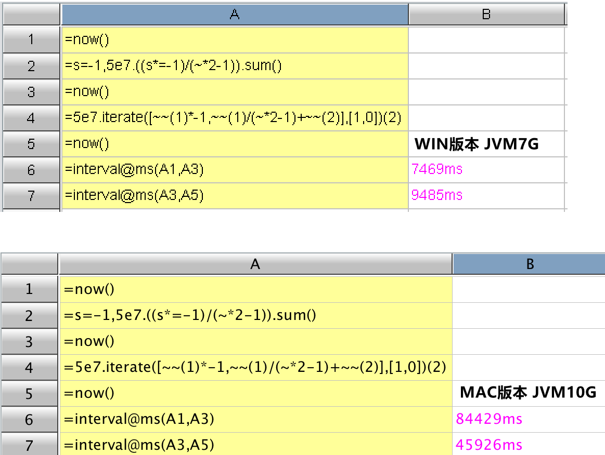Select column B header in upper grid
Image resolution: width=605 pixels, height=455 pixels.
coord(486,15)
